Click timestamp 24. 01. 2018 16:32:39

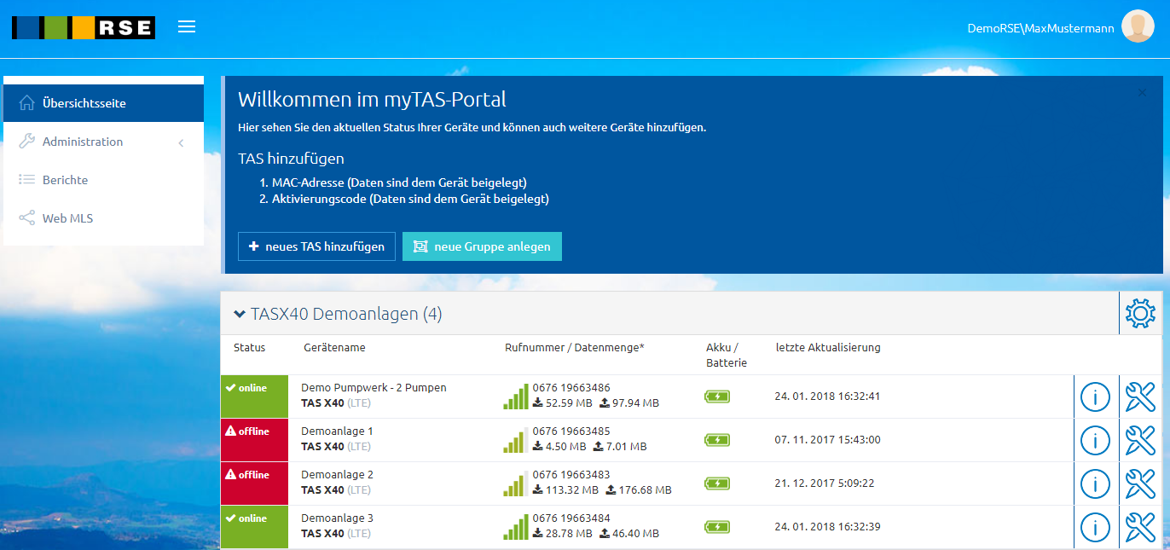[x=827, y=527]
